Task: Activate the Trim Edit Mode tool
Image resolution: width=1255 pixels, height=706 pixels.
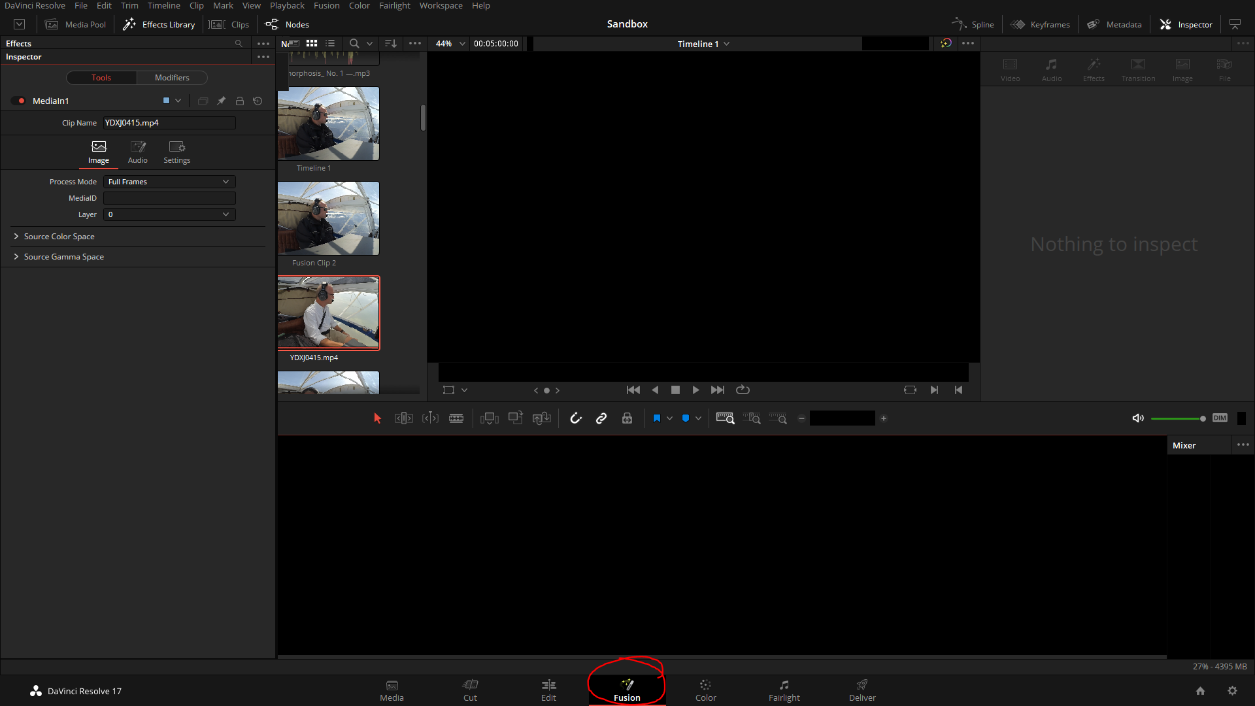Action: coord(404,418)
